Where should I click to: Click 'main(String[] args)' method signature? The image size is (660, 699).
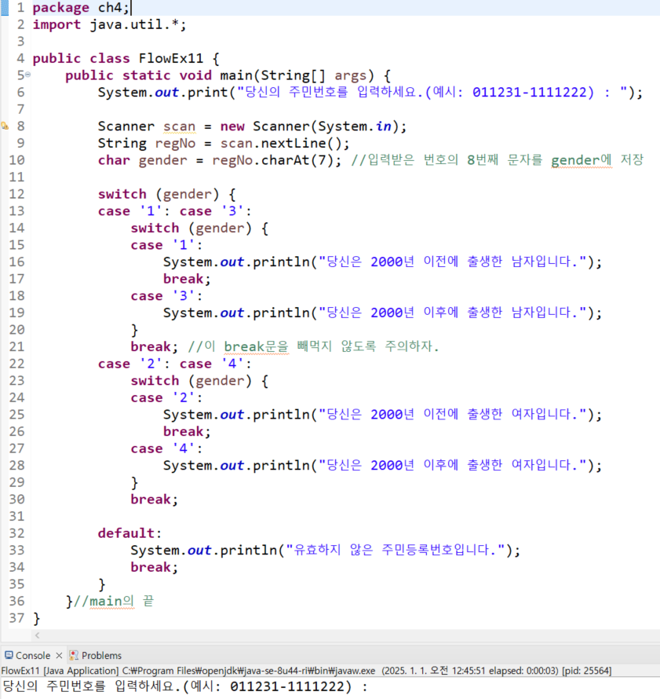[293, 75]
